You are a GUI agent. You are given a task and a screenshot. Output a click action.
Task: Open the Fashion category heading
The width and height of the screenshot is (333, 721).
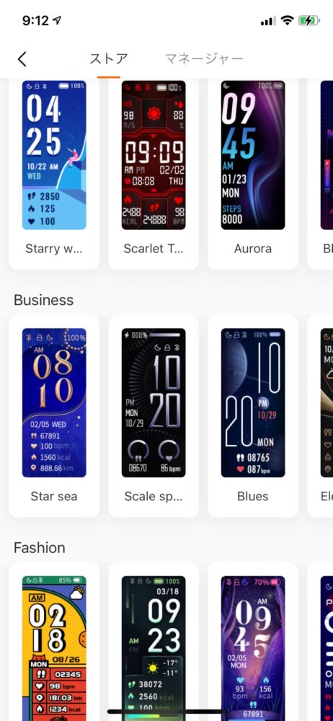click(x=40, y=548)
